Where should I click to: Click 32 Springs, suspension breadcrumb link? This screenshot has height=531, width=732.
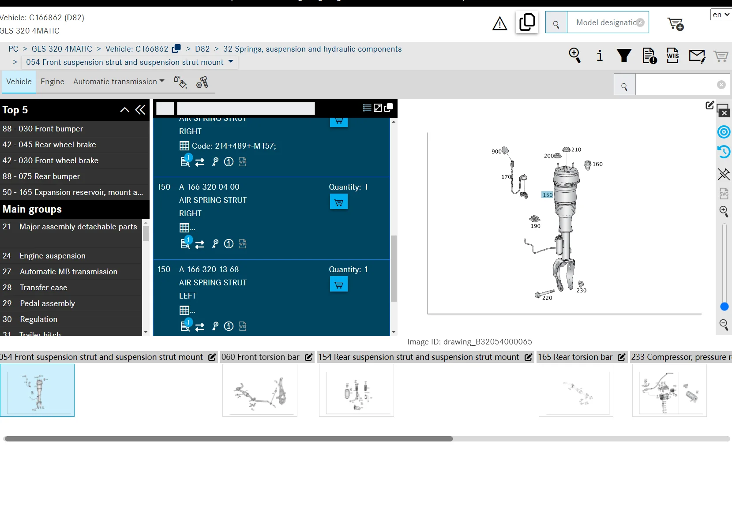[312, 49]
